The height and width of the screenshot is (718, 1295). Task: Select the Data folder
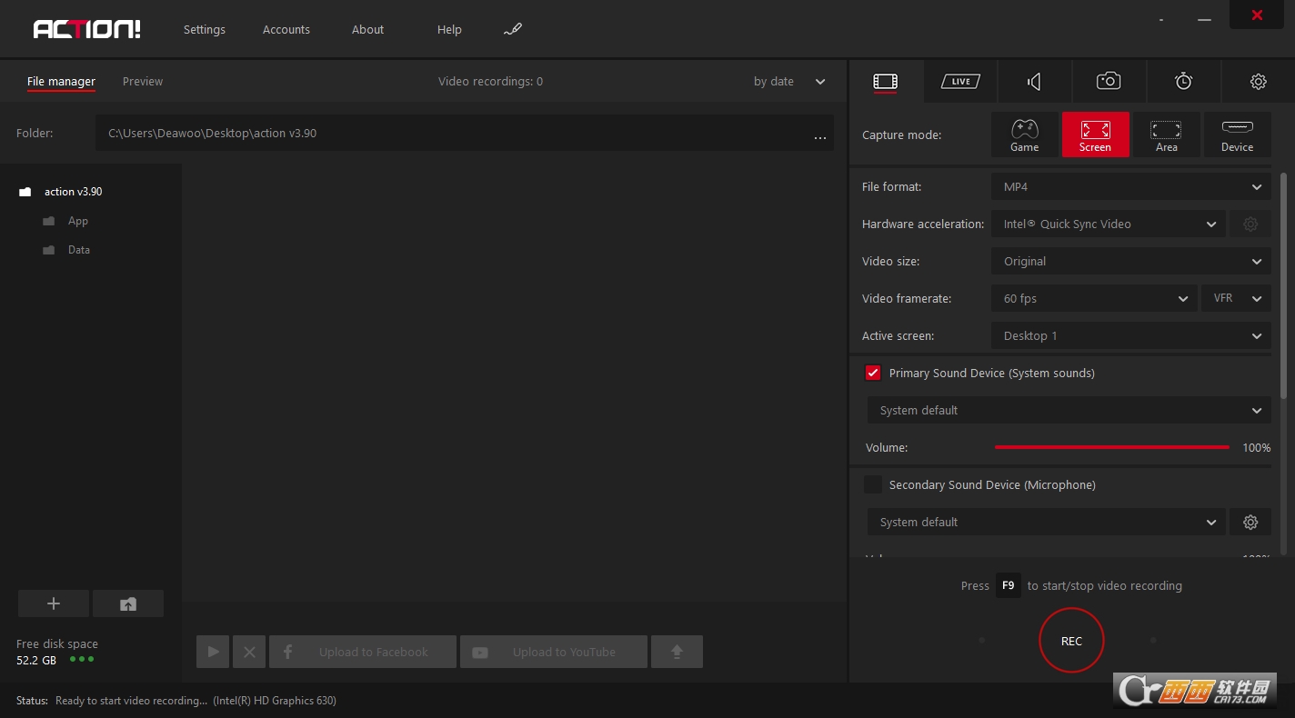pyautogui.click(x=79, y=250)
